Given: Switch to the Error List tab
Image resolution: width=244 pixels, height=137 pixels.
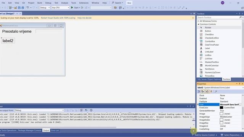Looking at the screenshot, I should pyautogui.click(x=55, y=130).
